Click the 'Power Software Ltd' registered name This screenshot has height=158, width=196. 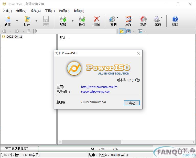(x=93, y=102)
